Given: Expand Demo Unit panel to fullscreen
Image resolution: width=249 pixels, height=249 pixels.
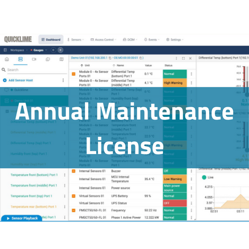Looking at the screenshot, I should [183, 58].
